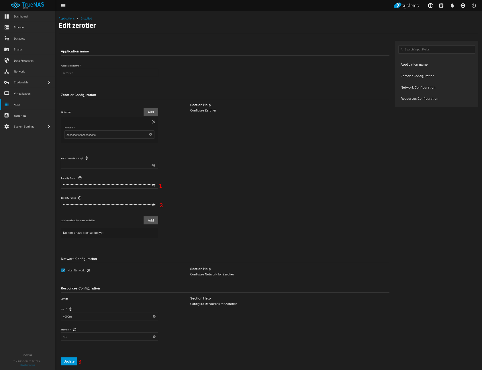
Task: Click the Installed breadcrumb link
Action: coord(86,19)
